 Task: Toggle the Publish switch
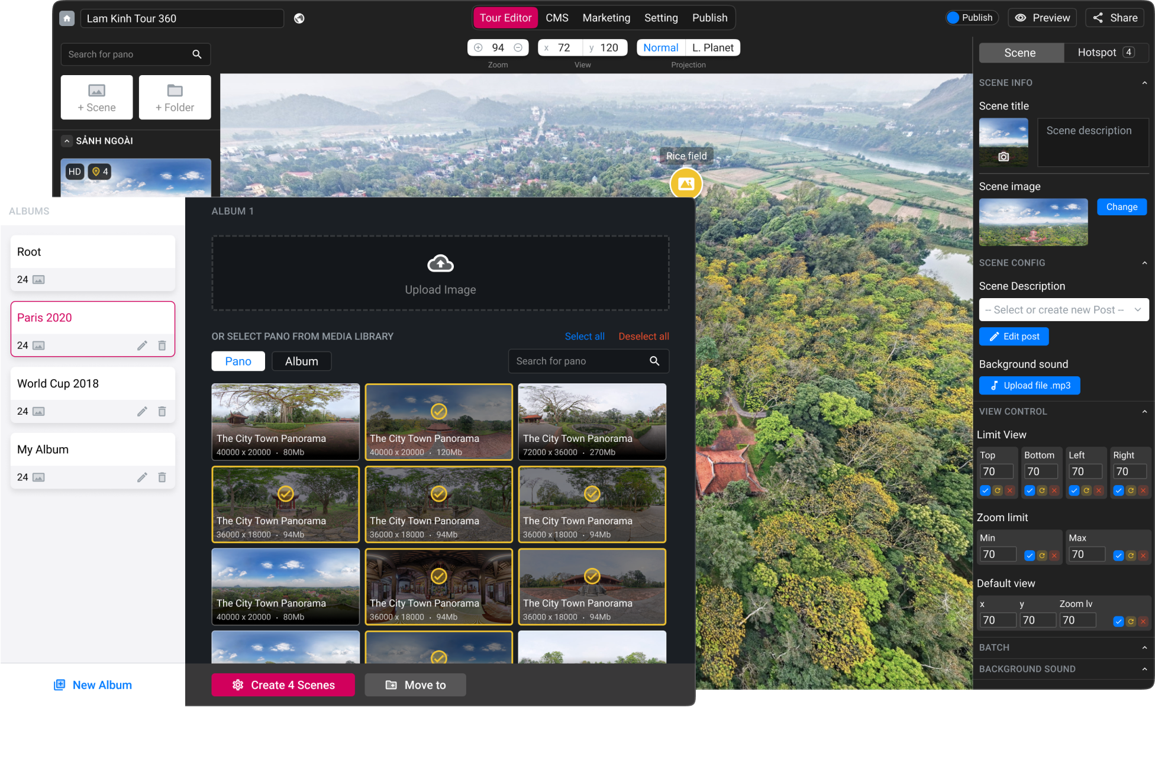click(953, 18)
